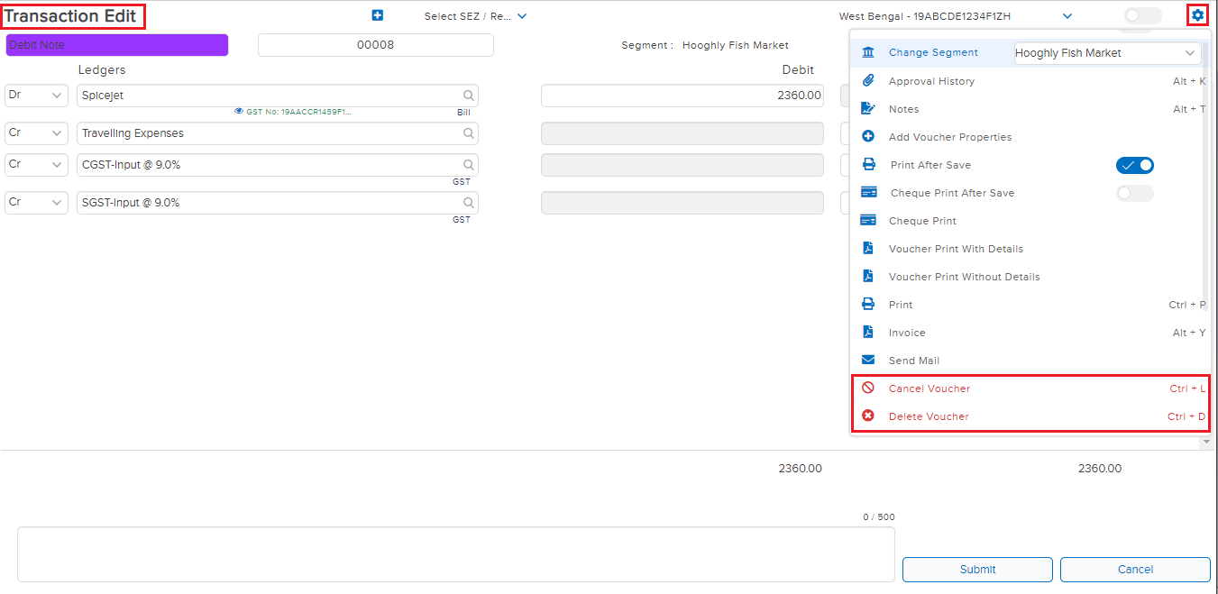Click the settings gear icon
Screen dimensions: 1218x594
[1197, 15]
